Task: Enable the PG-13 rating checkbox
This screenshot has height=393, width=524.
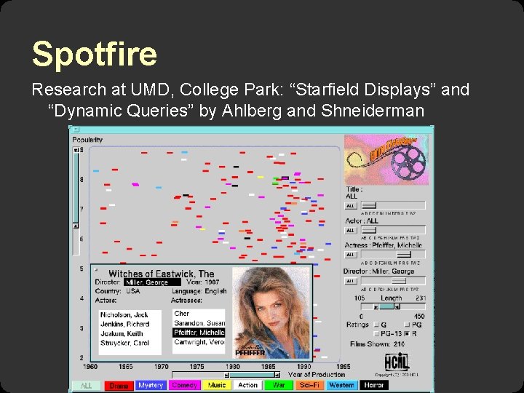Action: (376, 333)
